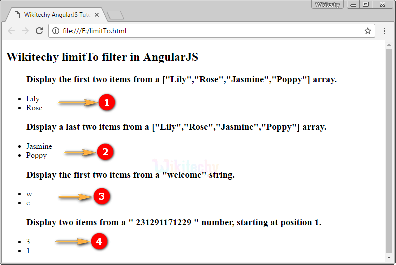The image size is (396, 265).
Task: Click the scrollbar down arrow
Action: coord(389,258)
